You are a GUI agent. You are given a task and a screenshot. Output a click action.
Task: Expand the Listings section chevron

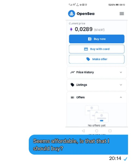121,85
